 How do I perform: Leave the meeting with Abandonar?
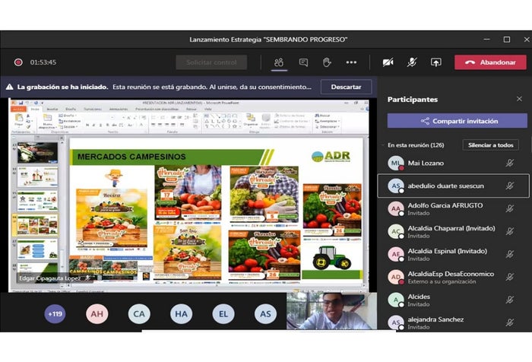(x=490, y=62)
